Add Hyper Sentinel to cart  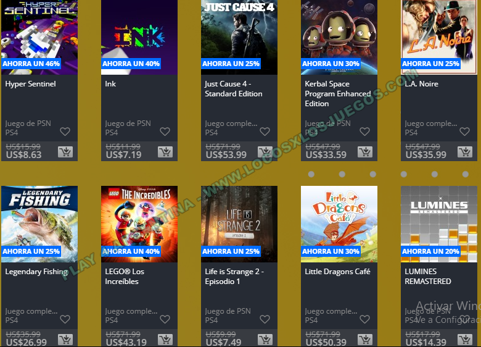[65, 152]
